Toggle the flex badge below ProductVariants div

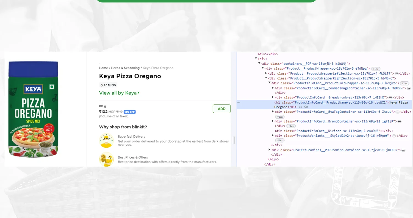[x=280, y=140]
